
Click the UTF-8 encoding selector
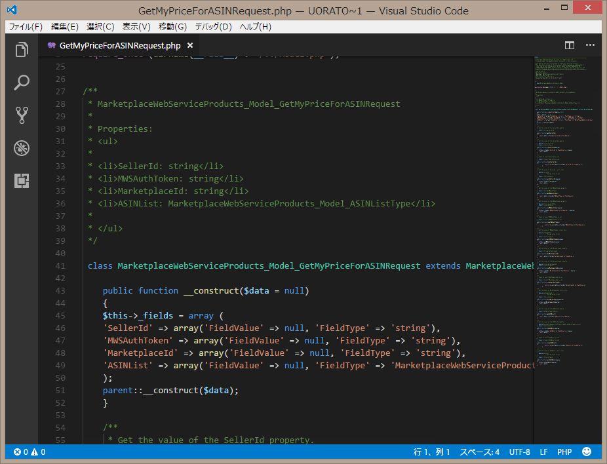[520, 452]
